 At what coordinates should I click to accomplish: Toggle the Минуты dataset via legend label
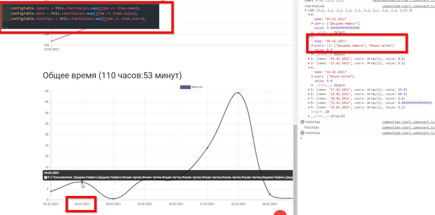click(x=197, y=87)
